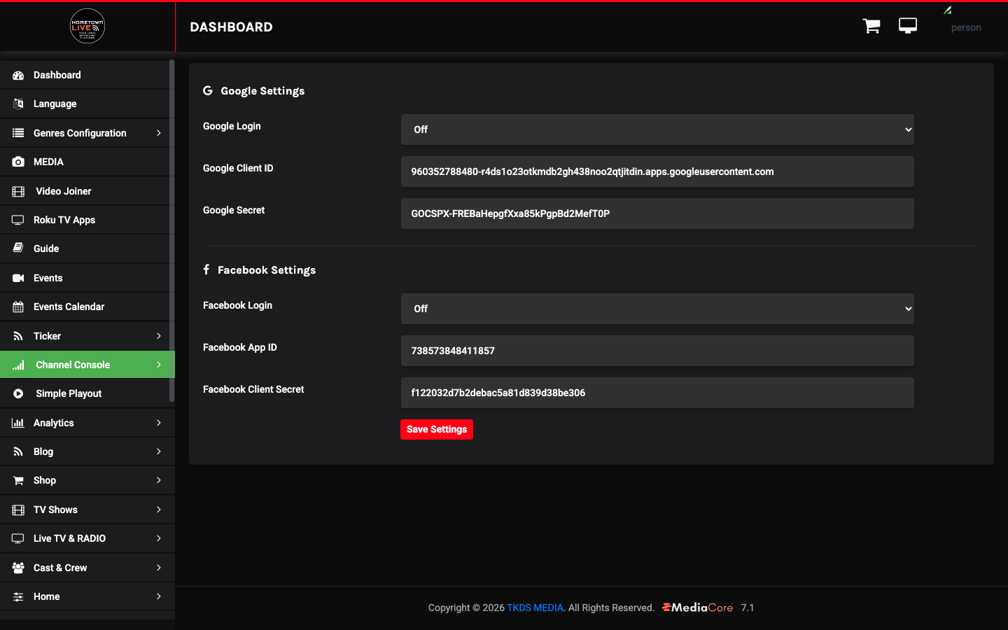Expand the Shop submenu chevron

159,480
